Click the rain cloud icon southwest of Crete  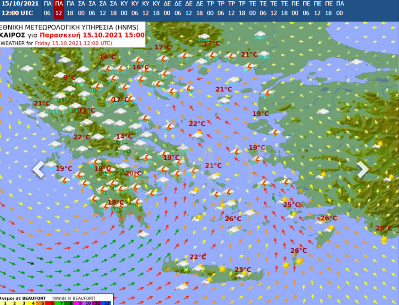182,286
